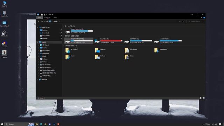Go back with the Back arrow
Screen dimensions: 224x126
click(x=38, y=21)
